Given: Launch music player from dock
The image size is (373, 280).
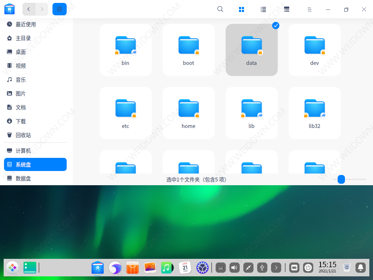Looking at the screenshot, I should pyautogui.click(x=167, y=268).
